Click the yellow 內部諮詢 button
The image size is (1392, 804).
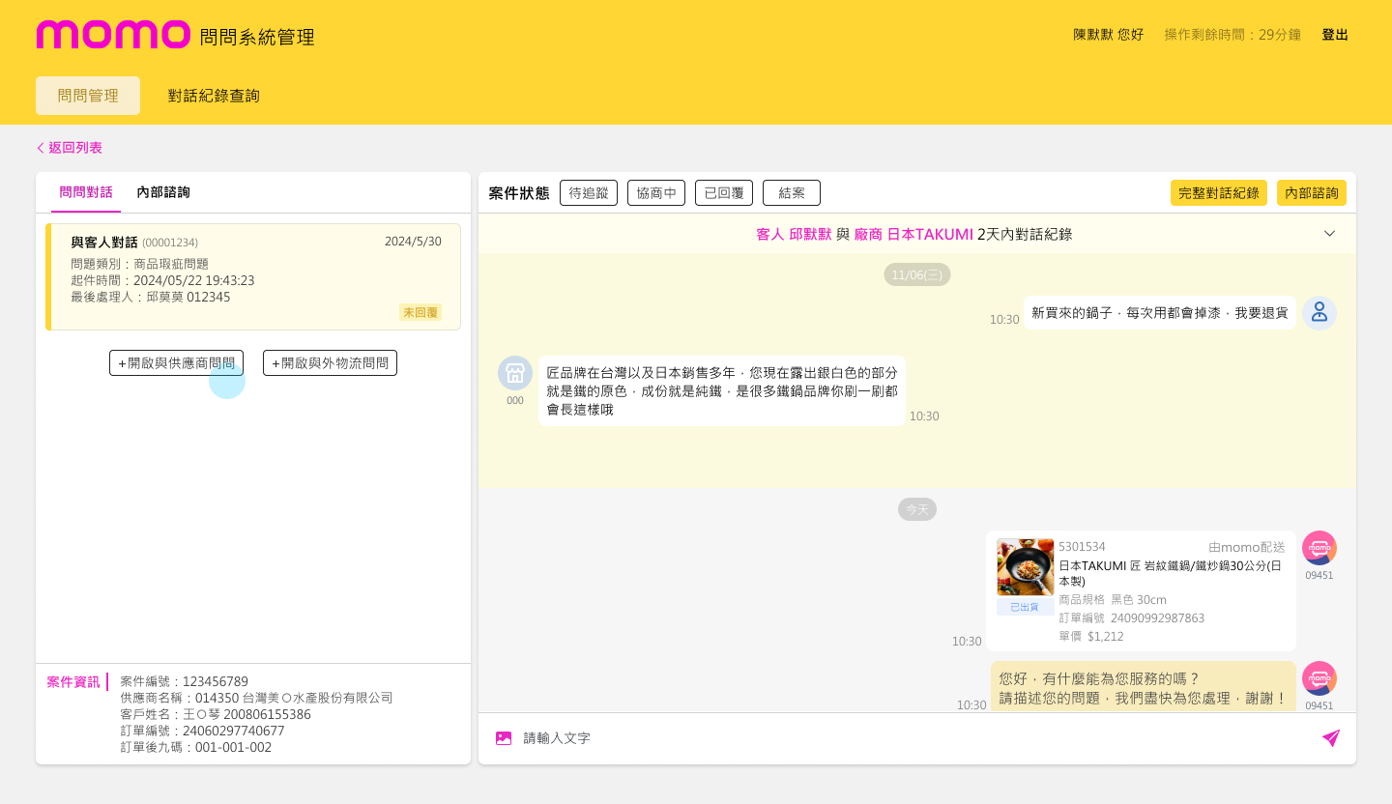(1312, 192)
